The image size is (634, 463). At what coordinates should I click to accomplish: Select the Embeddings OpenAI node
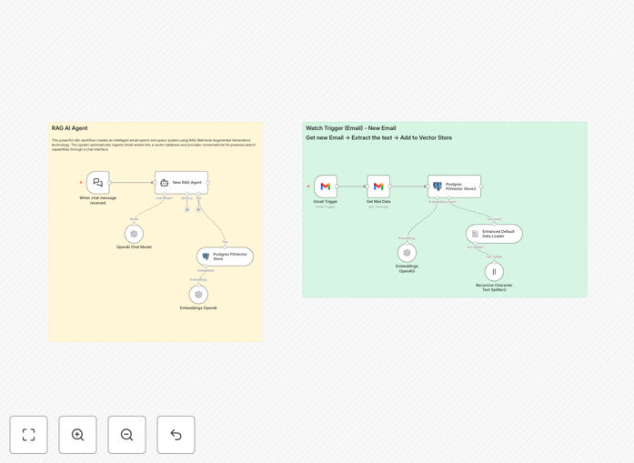[198, 295]
